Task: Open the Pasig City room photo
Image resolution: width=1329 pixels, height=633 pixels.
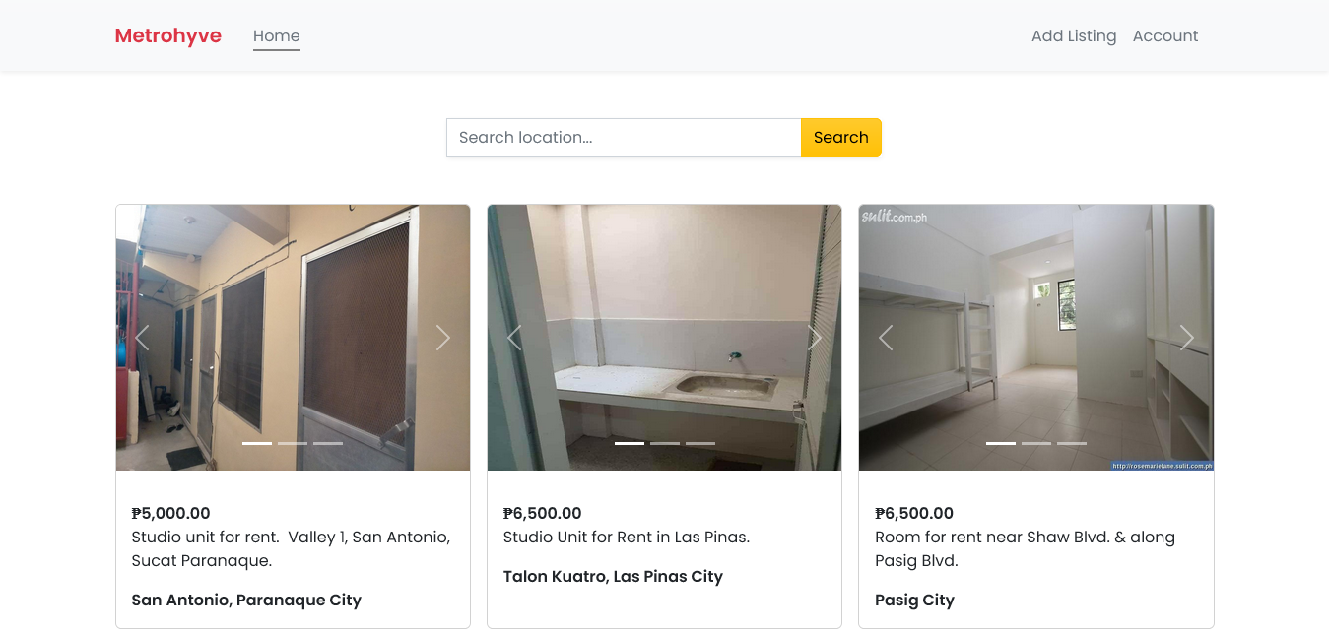Action: pyautogui.click(x=1034, y=295)
